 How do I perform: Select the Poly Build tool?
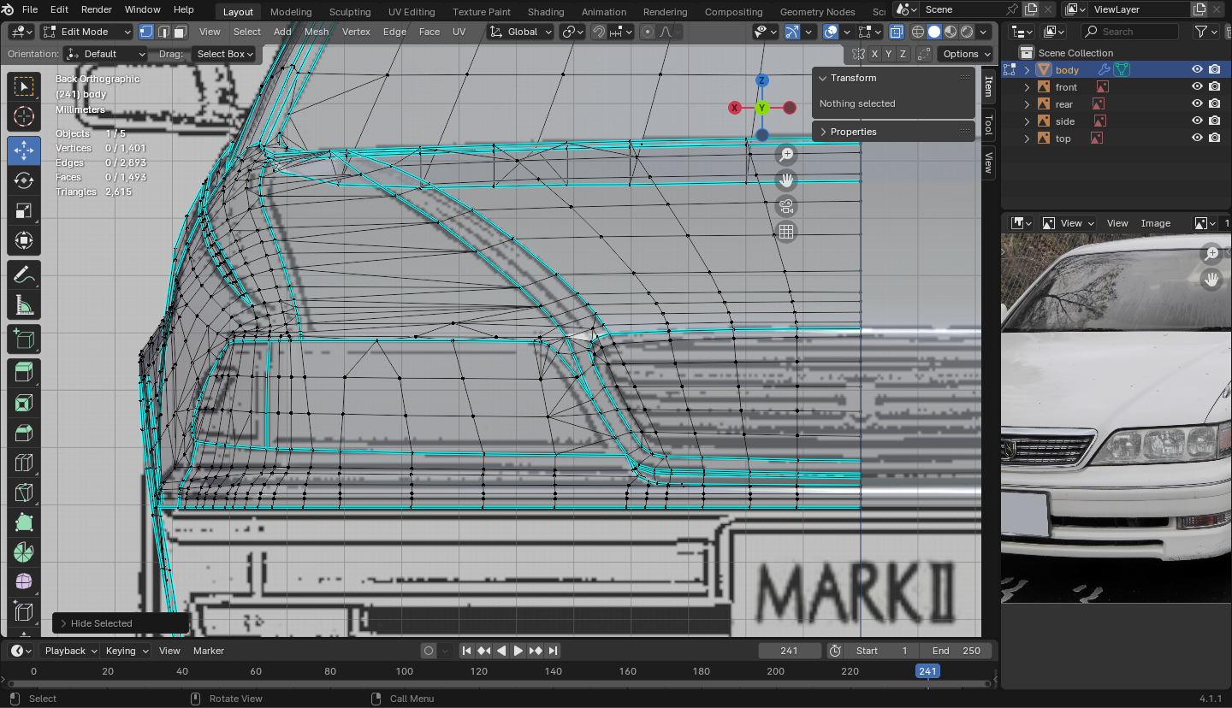tap(24, 522)
